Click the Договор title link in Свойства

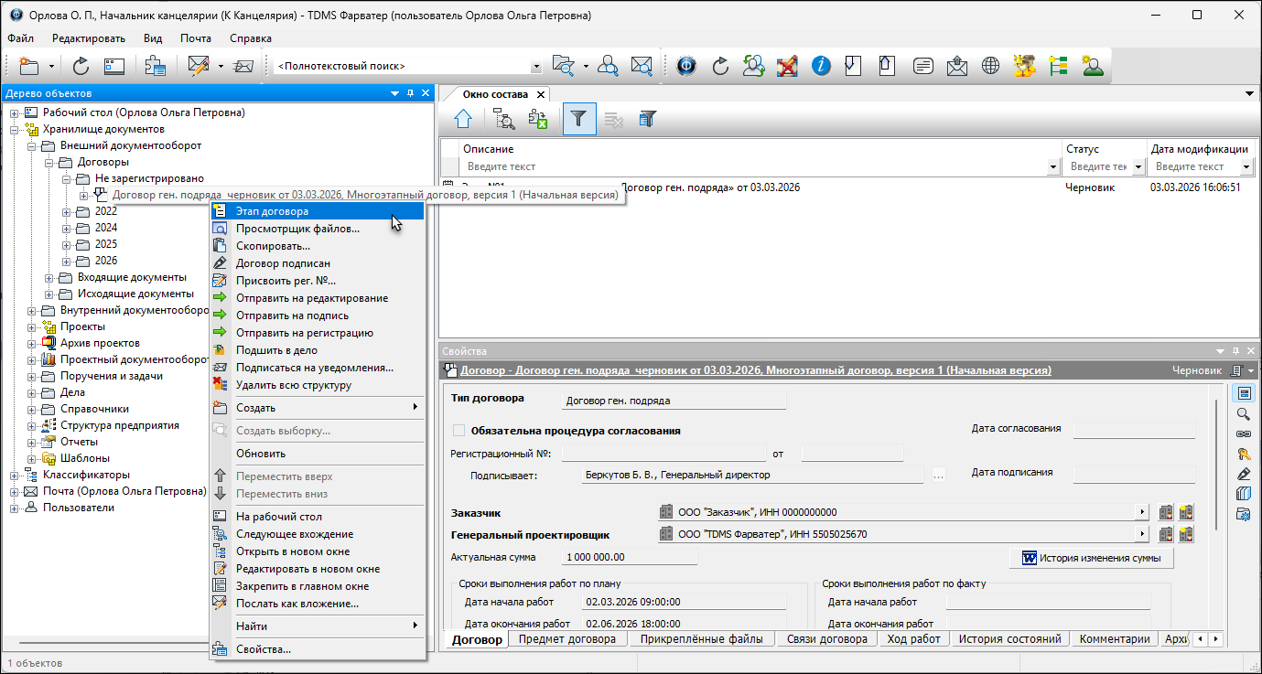755,370
